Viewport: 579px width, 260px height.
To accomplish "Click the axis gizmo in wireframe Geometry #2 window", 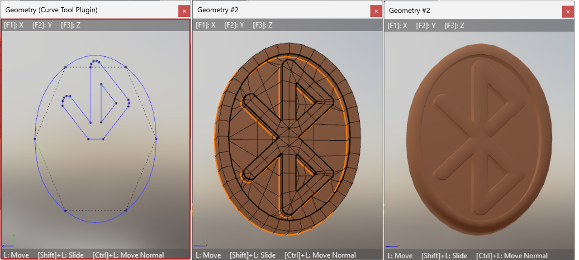I will tap(201, 241).
